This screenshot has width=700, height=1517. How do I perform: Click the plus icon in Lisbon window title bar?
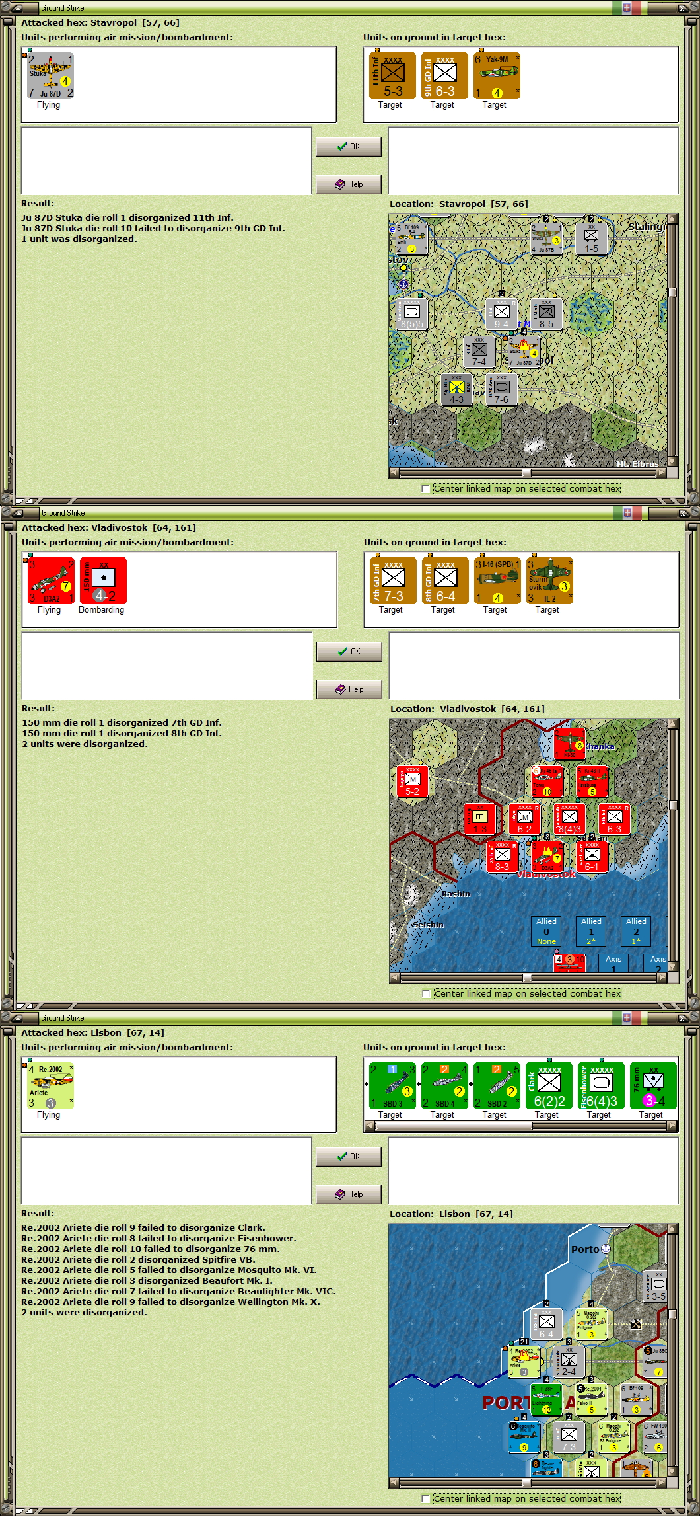pos(627,1018)
